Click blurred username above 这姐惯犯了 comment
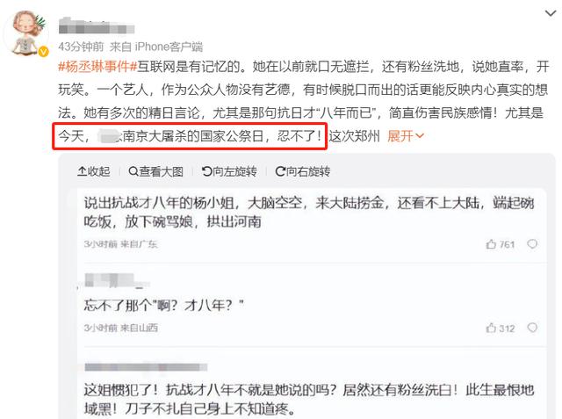This screenshot has width=562, height=419. [x=146, y=367]
